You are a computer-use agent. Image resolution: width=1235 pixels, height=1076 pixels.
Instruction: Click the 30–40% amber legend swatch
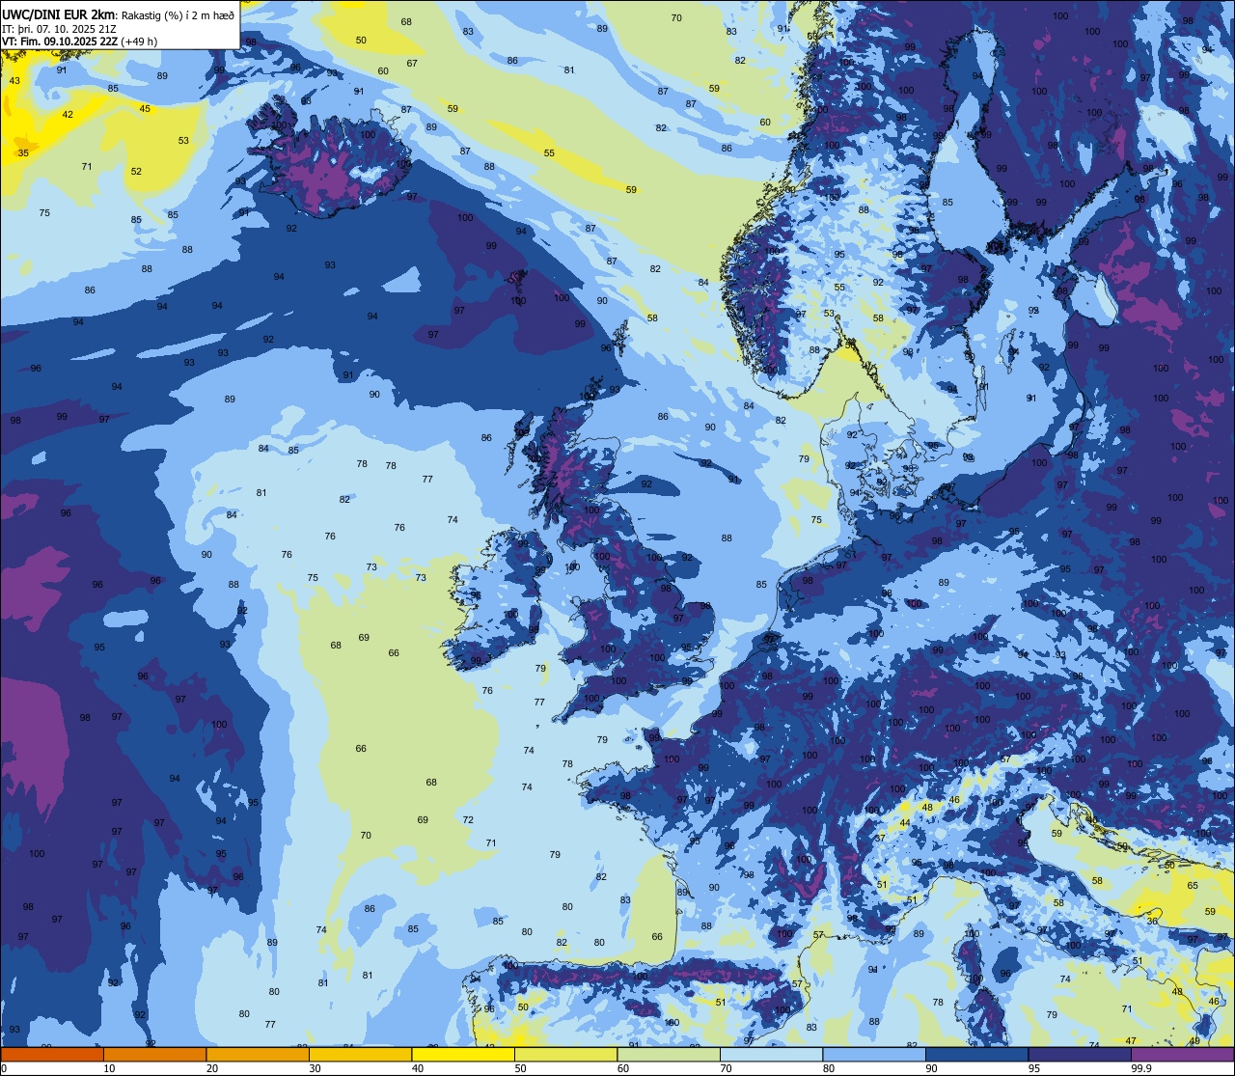pyautogui.click(x=360, y=1054)
